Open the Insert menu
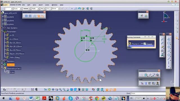Image resolution: width=180 pixels, height=101 pixels. click(x=40, y=5)
